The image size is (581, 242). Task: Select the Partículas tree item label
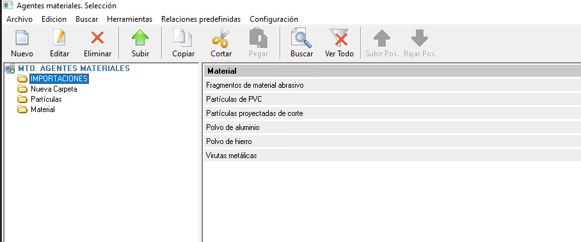tap(46, 99)
